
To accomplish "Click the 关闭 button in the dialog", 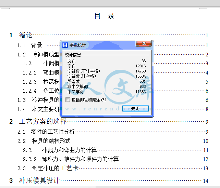I will [135, 108].
